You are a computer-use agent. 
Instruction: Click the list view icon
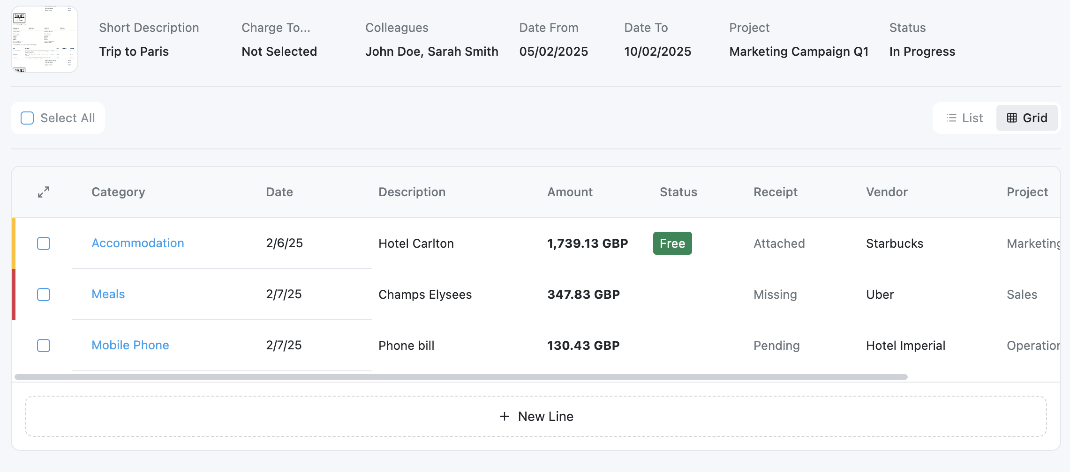(951, 118)
